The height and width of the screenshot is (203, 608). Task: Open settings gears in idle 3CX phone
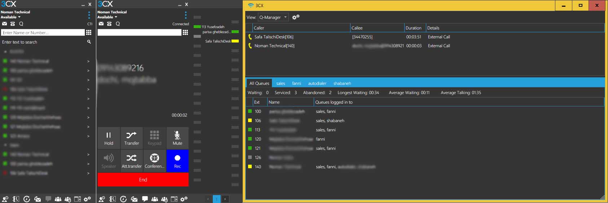pyautogui.click(x=88, y=199)
